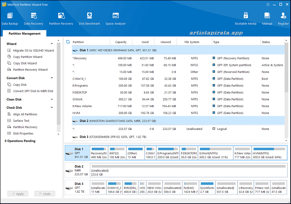Run Align All Partitions
Image resolution: width=291 pixels, height=204 pixels.
pyautogui.click(x=22, y=114)
